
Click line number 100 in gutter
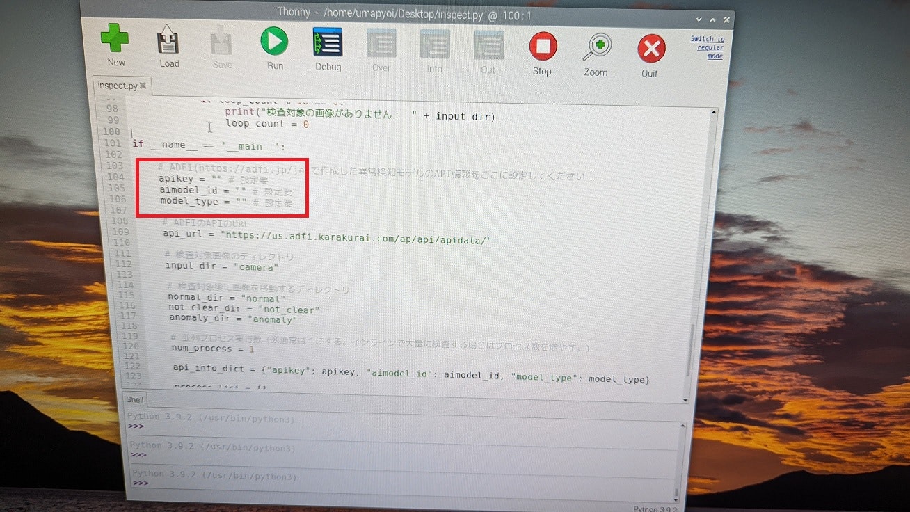tap(111, 131)
